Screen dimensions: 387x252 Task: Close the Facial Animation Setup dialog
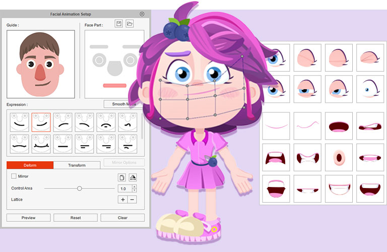coord(142,14)
